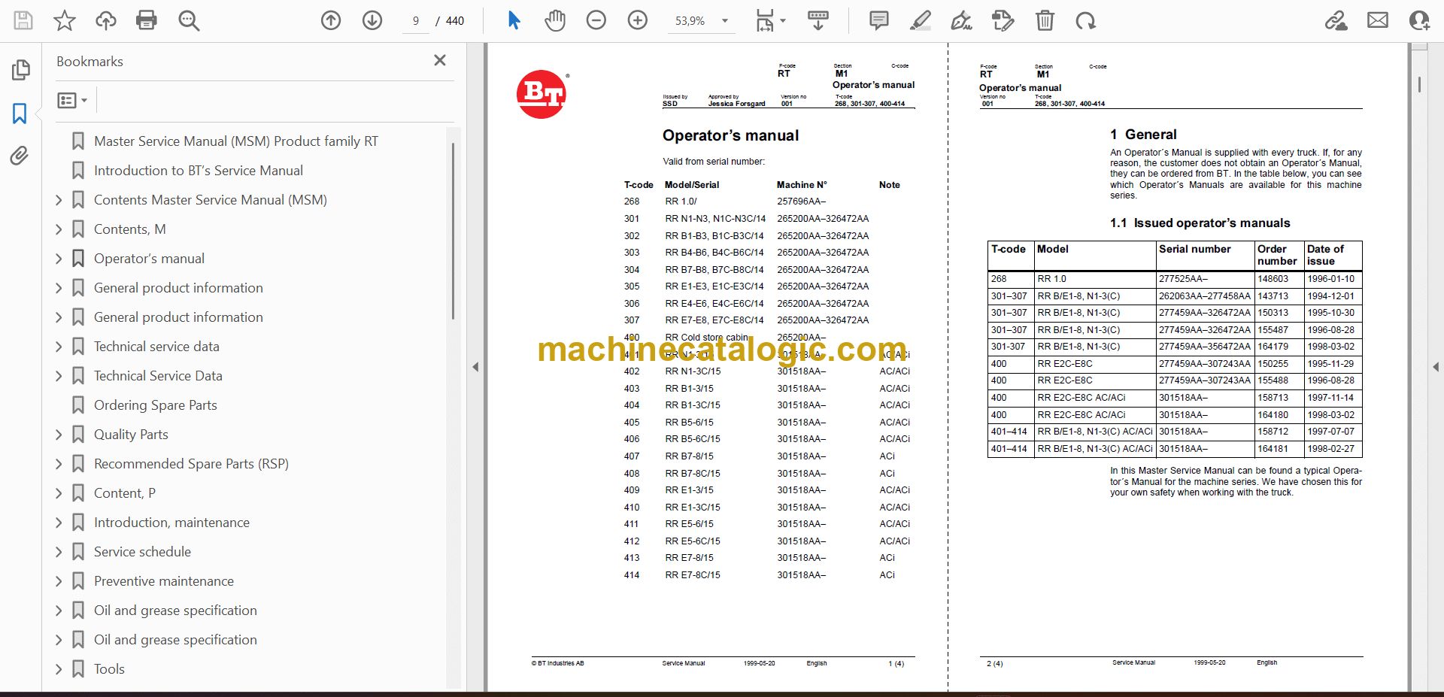Expand the Operator's manual bookmark
Image resolution: width=1444 pixels, height=697 pixels.
point(59,259)
